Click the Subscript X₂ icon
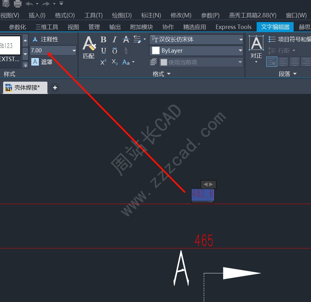This screenshot has height=302, width=311. click(x=115, y=62)
